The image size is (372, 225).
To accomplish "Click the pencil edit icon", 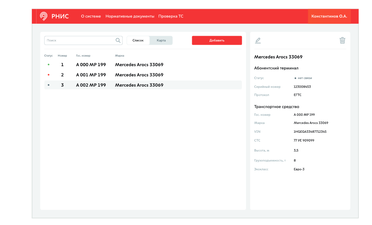I will point(258,40).
